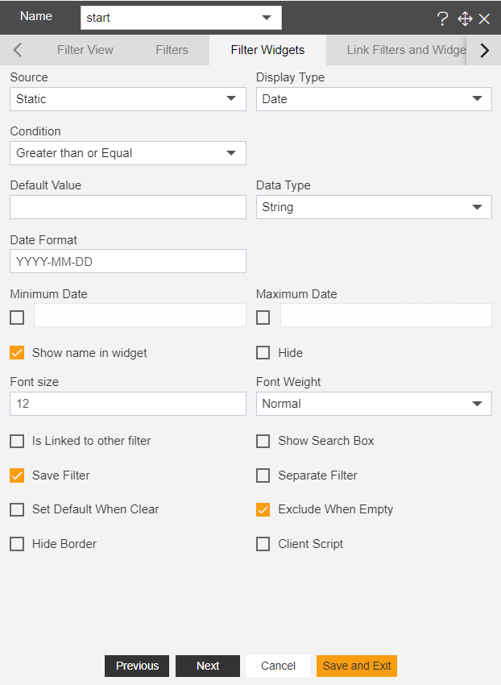Screen dimensions: 501x685
Task: Open the Font Weight dropdown
Action: [x=374, y=404]
